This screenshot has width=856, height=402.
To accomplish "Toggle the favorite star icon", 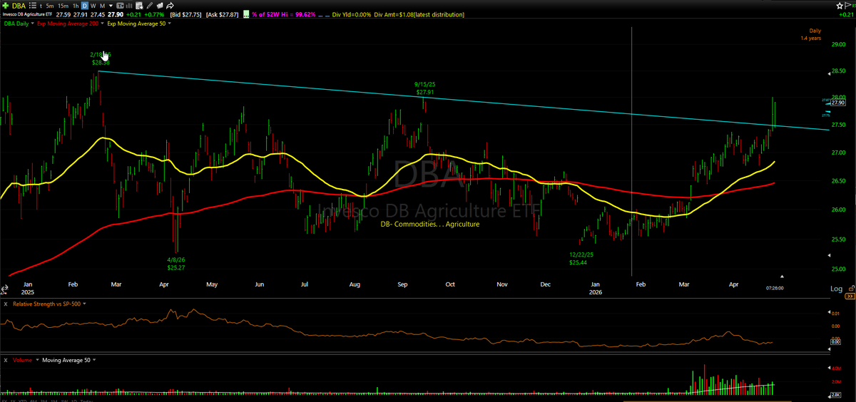I will 840,6.
